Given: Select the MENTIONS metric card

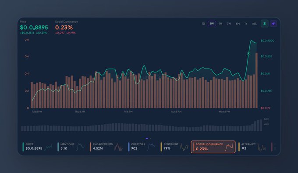Looking at the screenshot, I should [71, 147].
